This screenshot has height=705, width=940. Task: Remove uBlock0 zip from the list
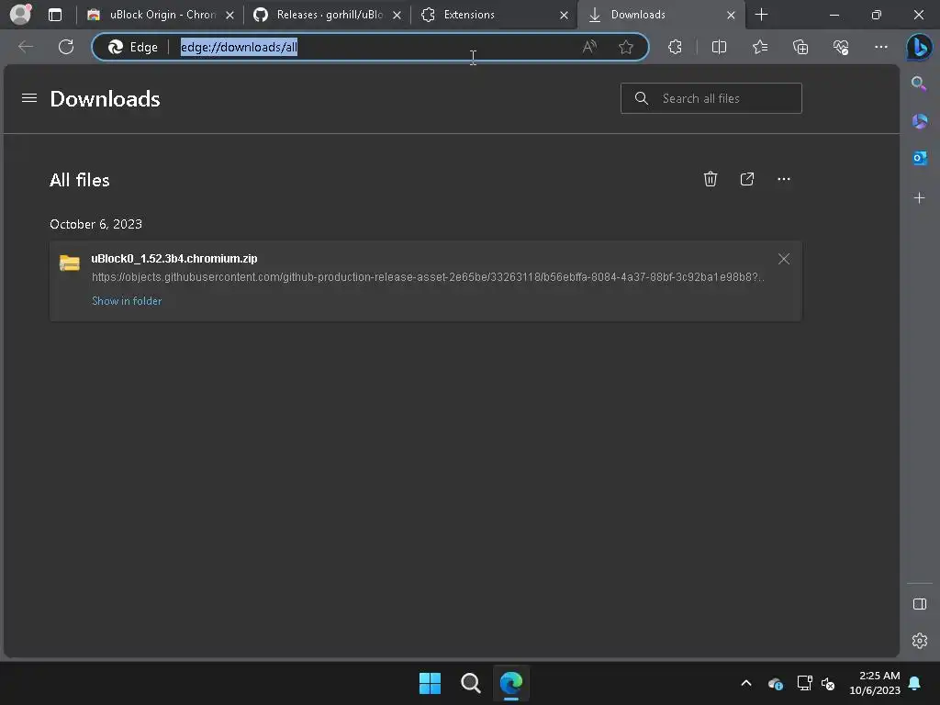tap(784, 259)
